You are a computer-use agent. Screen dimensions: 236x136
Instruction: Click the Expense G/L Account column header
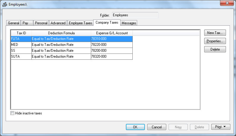[112, 33]
